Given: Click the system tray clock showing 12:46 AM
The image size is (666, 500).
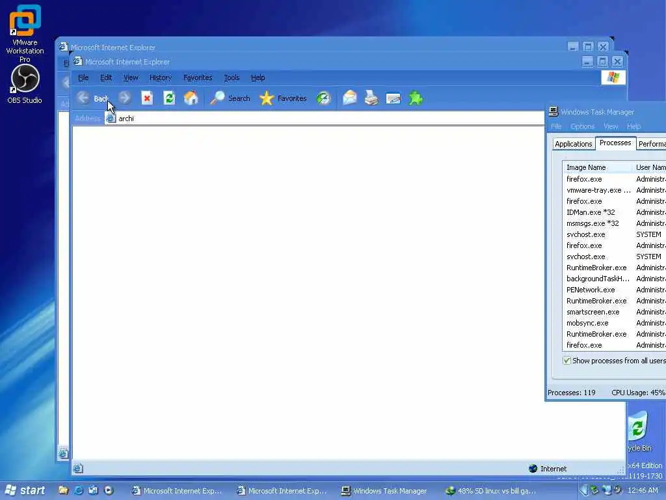Looking at the screenshot, I should pos(643,490).
